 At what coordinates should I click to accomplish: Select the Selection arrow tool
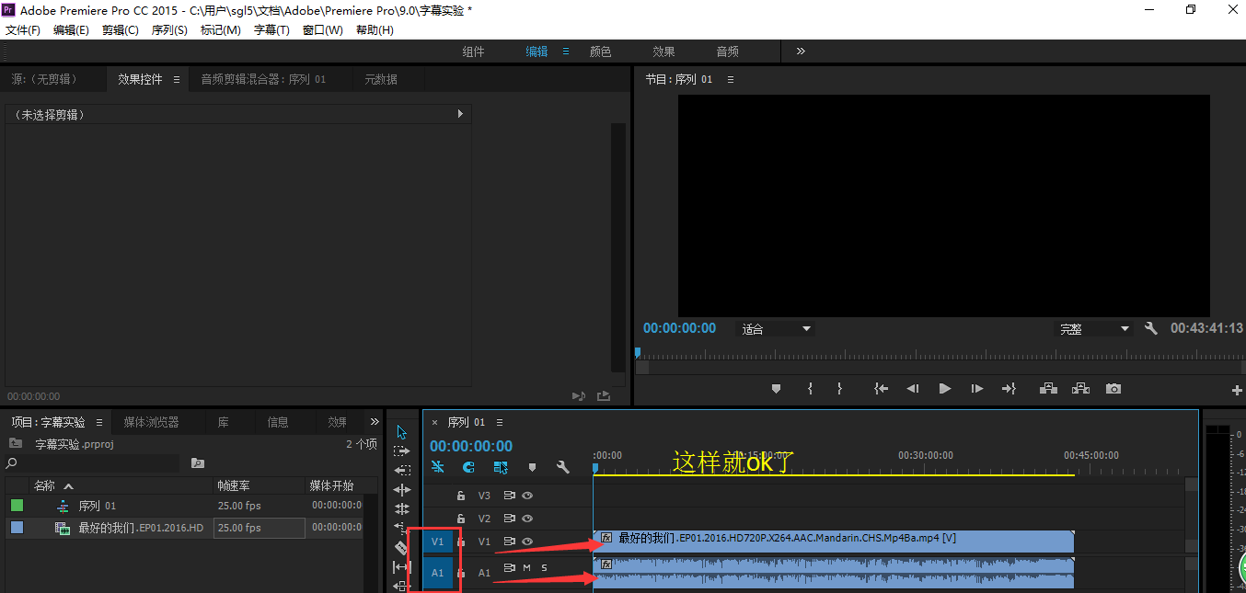click(x=401, y=432)
